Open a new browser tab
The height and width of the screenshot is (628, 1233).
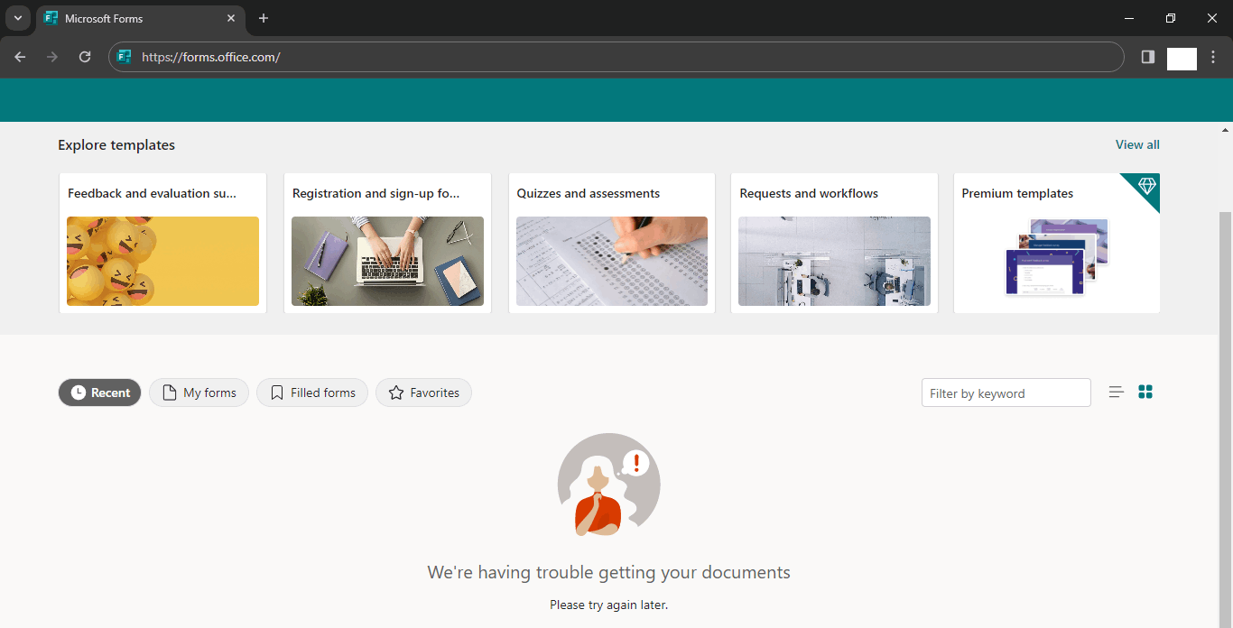264,18
